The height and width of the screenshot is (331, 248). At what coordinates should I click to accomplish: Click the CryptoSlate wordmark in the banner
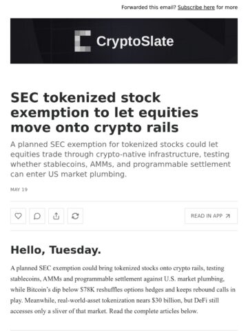(135, 41)
